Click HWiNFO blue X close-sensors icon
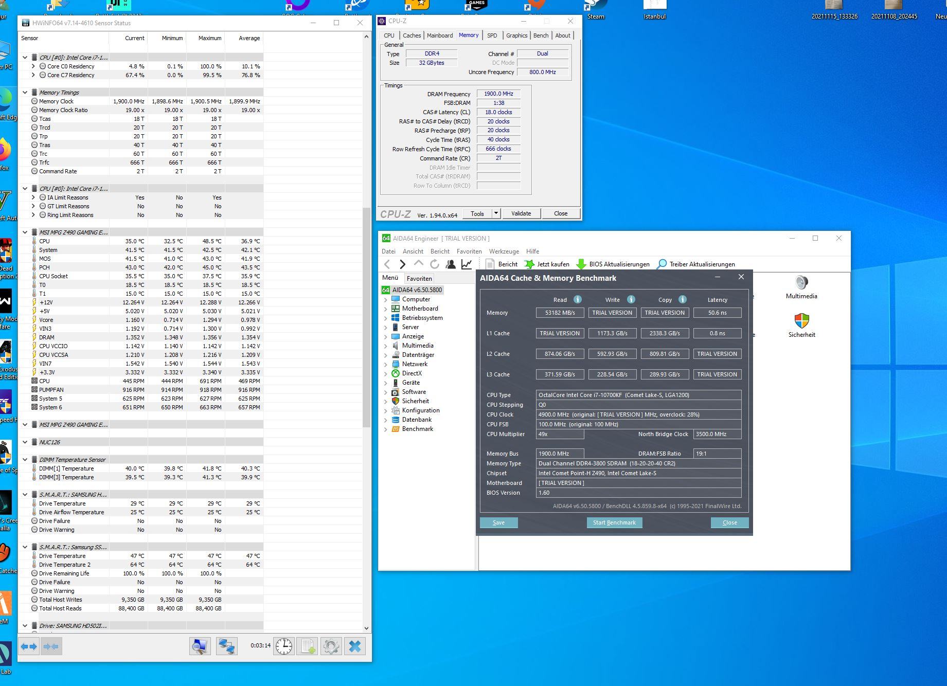The height and width of the screenshot is (686, 947). point(354,646)
